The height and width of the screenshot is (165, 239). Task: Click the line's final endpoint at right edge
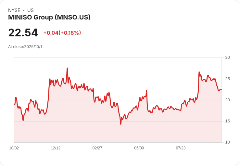click(221, 89)
